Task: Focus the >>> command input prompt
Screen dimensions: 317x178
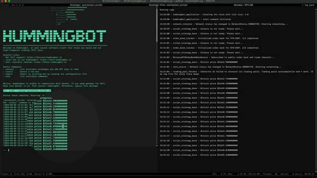Action: (6, 150)
